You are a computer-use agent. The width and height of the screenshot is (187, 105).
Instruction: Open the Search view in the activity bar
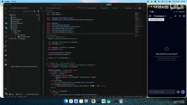pyautogui.click(x=6, y=13)
